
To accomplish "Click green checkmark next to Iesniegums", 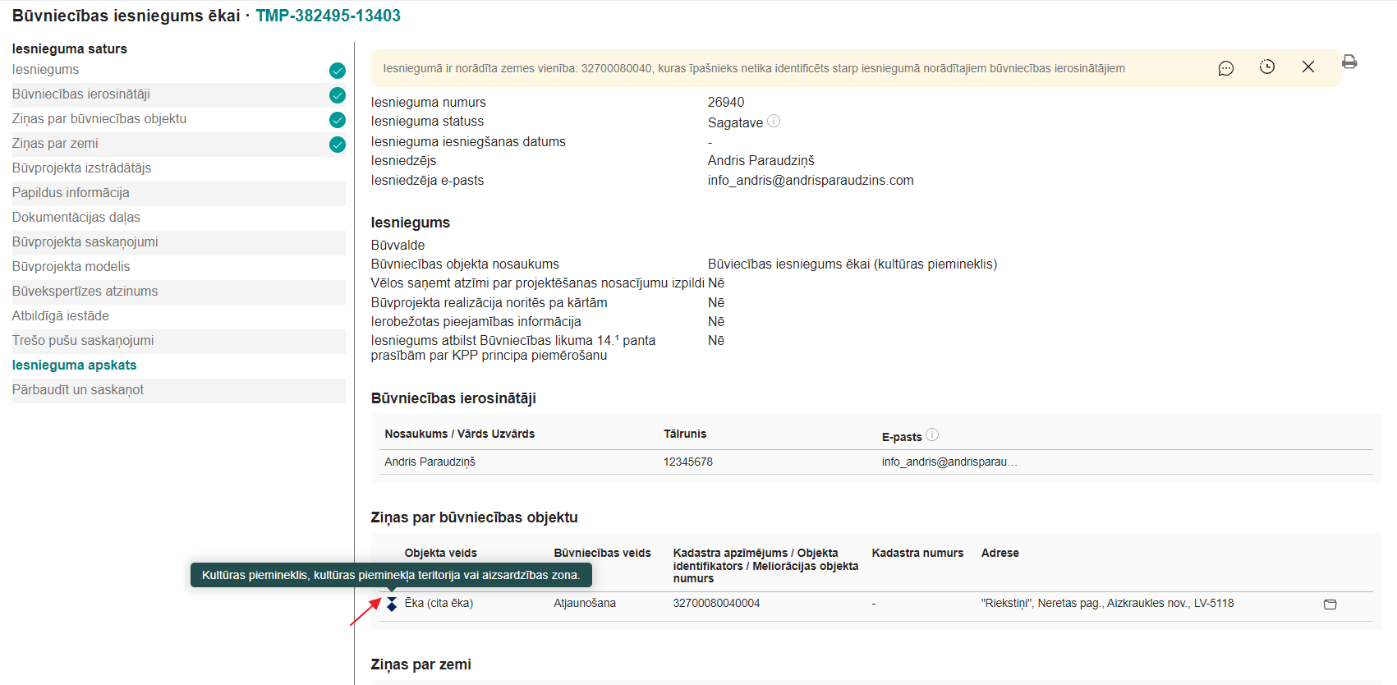I will (338, 71).
